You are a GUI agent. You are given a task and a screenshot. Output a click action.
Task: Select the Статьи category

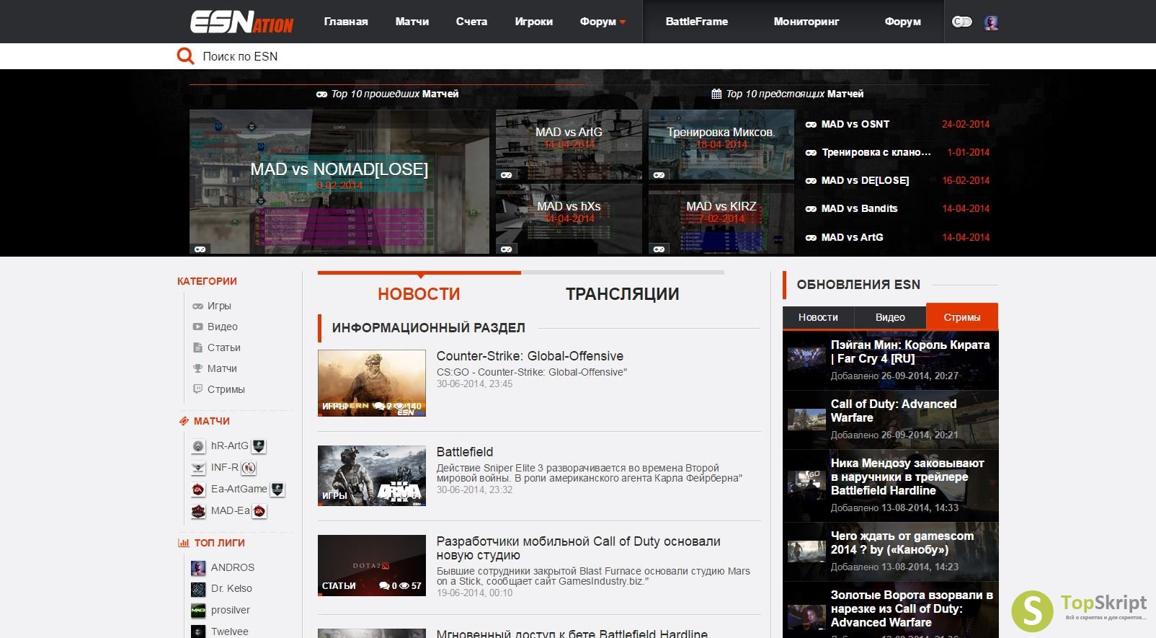(x=224, y=347)
